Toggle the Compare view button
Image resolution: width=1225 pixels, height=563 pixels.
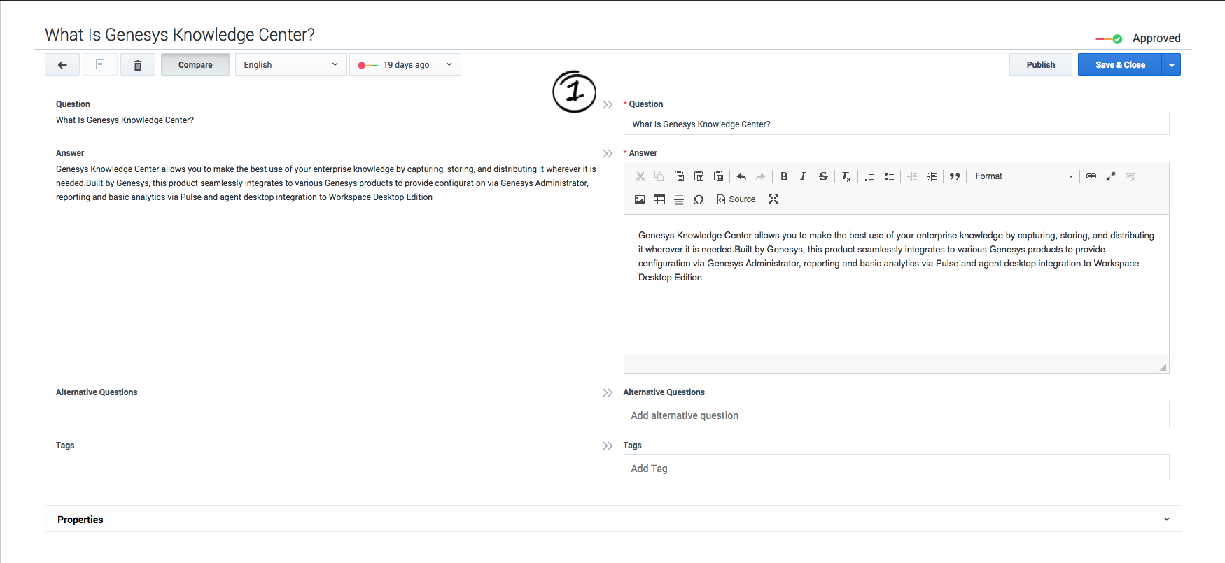tap(195, 65)
